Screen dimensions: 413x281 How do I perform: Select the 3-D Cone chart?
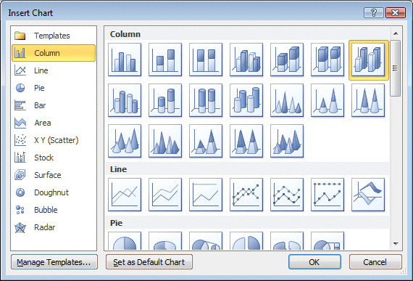pyautogui.click(x=125, y=141)
